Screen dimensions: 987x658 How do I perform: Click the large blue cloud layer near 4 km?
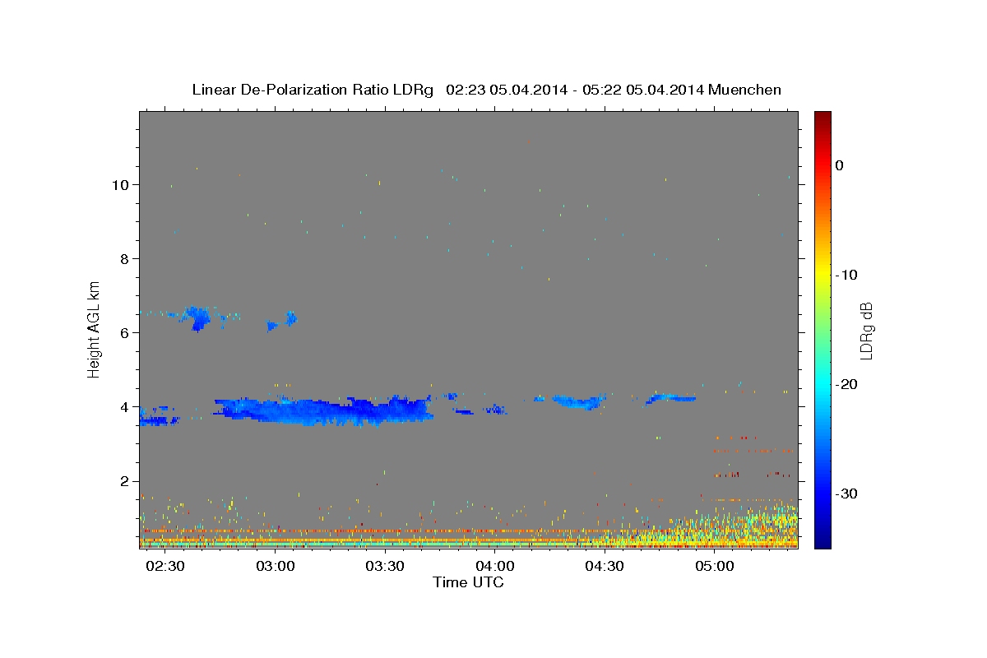point(325,410)
